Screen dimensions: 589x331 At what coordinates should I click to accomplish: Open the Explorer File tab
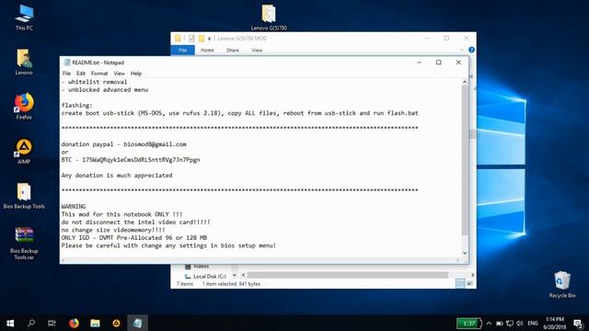click(182, 50)
